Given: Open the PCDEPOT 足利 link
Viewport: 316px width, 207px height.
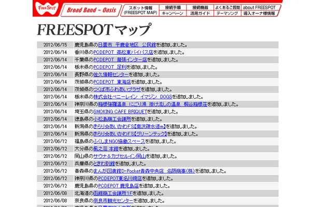Looking at the screenshot, I should point(110,67).
